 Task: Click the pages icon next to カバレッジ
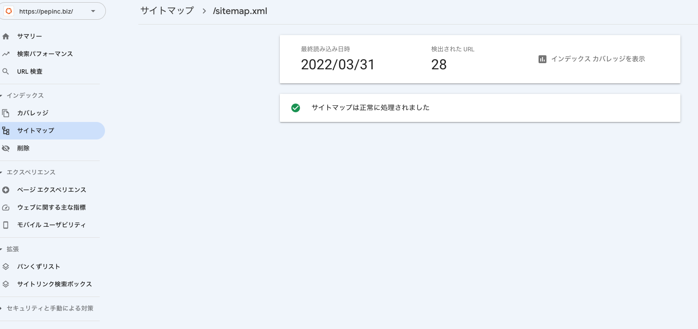tap(6, 113)
